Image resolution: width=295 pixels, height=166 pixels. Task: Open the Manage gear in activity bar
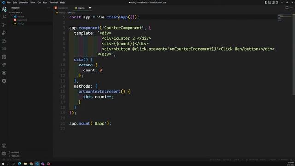pyautogui.click(x=4, y=154)
